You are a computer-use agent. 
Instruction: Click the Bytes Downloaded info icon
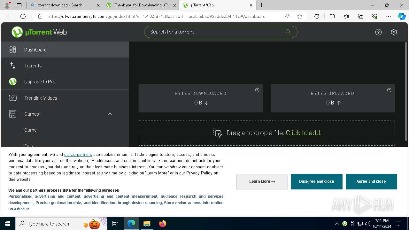257,90
